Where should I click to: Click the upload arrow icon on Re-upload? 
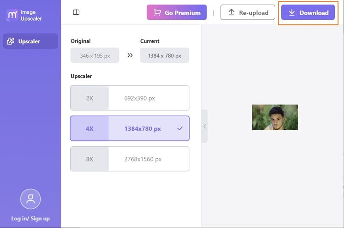tap(232, 12)
